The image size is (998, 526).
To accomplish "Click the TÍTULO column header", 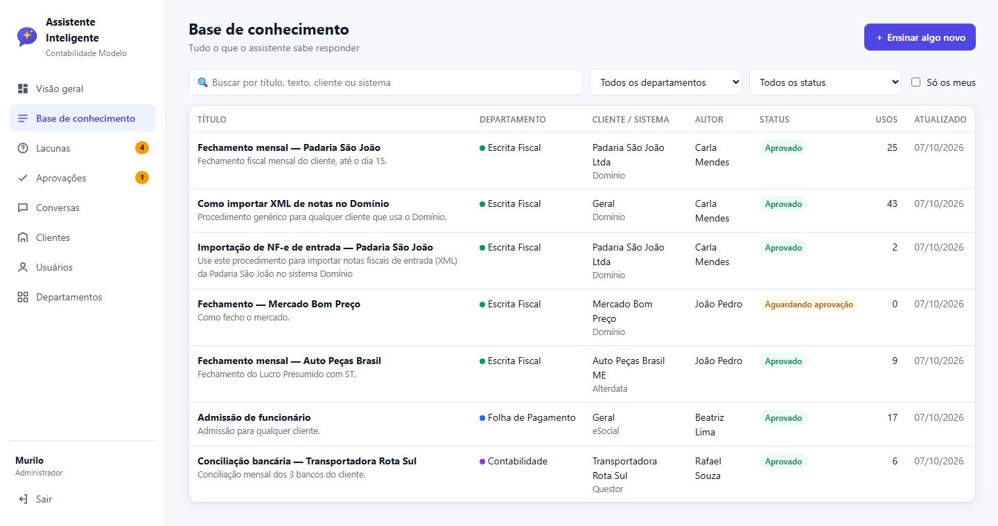I will 212,120.
